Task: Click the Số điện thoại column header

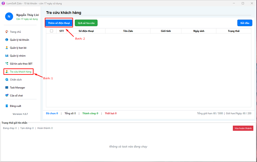Action: tap(86, 31)
